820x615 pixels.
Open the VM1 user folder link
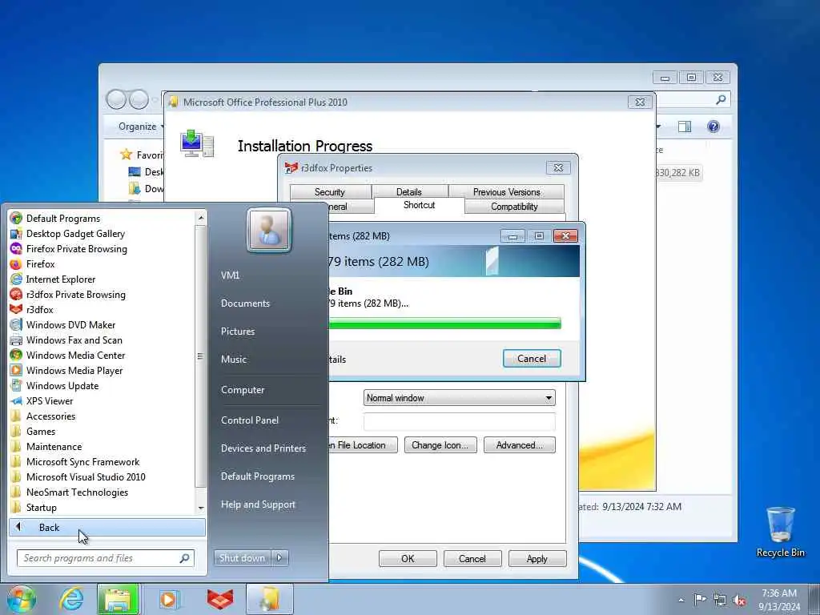230,275
